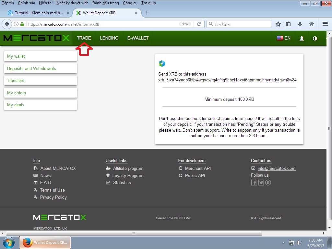Open Privacy Policy link
The height and width of the screenshot is (249, 332).
(53, 197)
